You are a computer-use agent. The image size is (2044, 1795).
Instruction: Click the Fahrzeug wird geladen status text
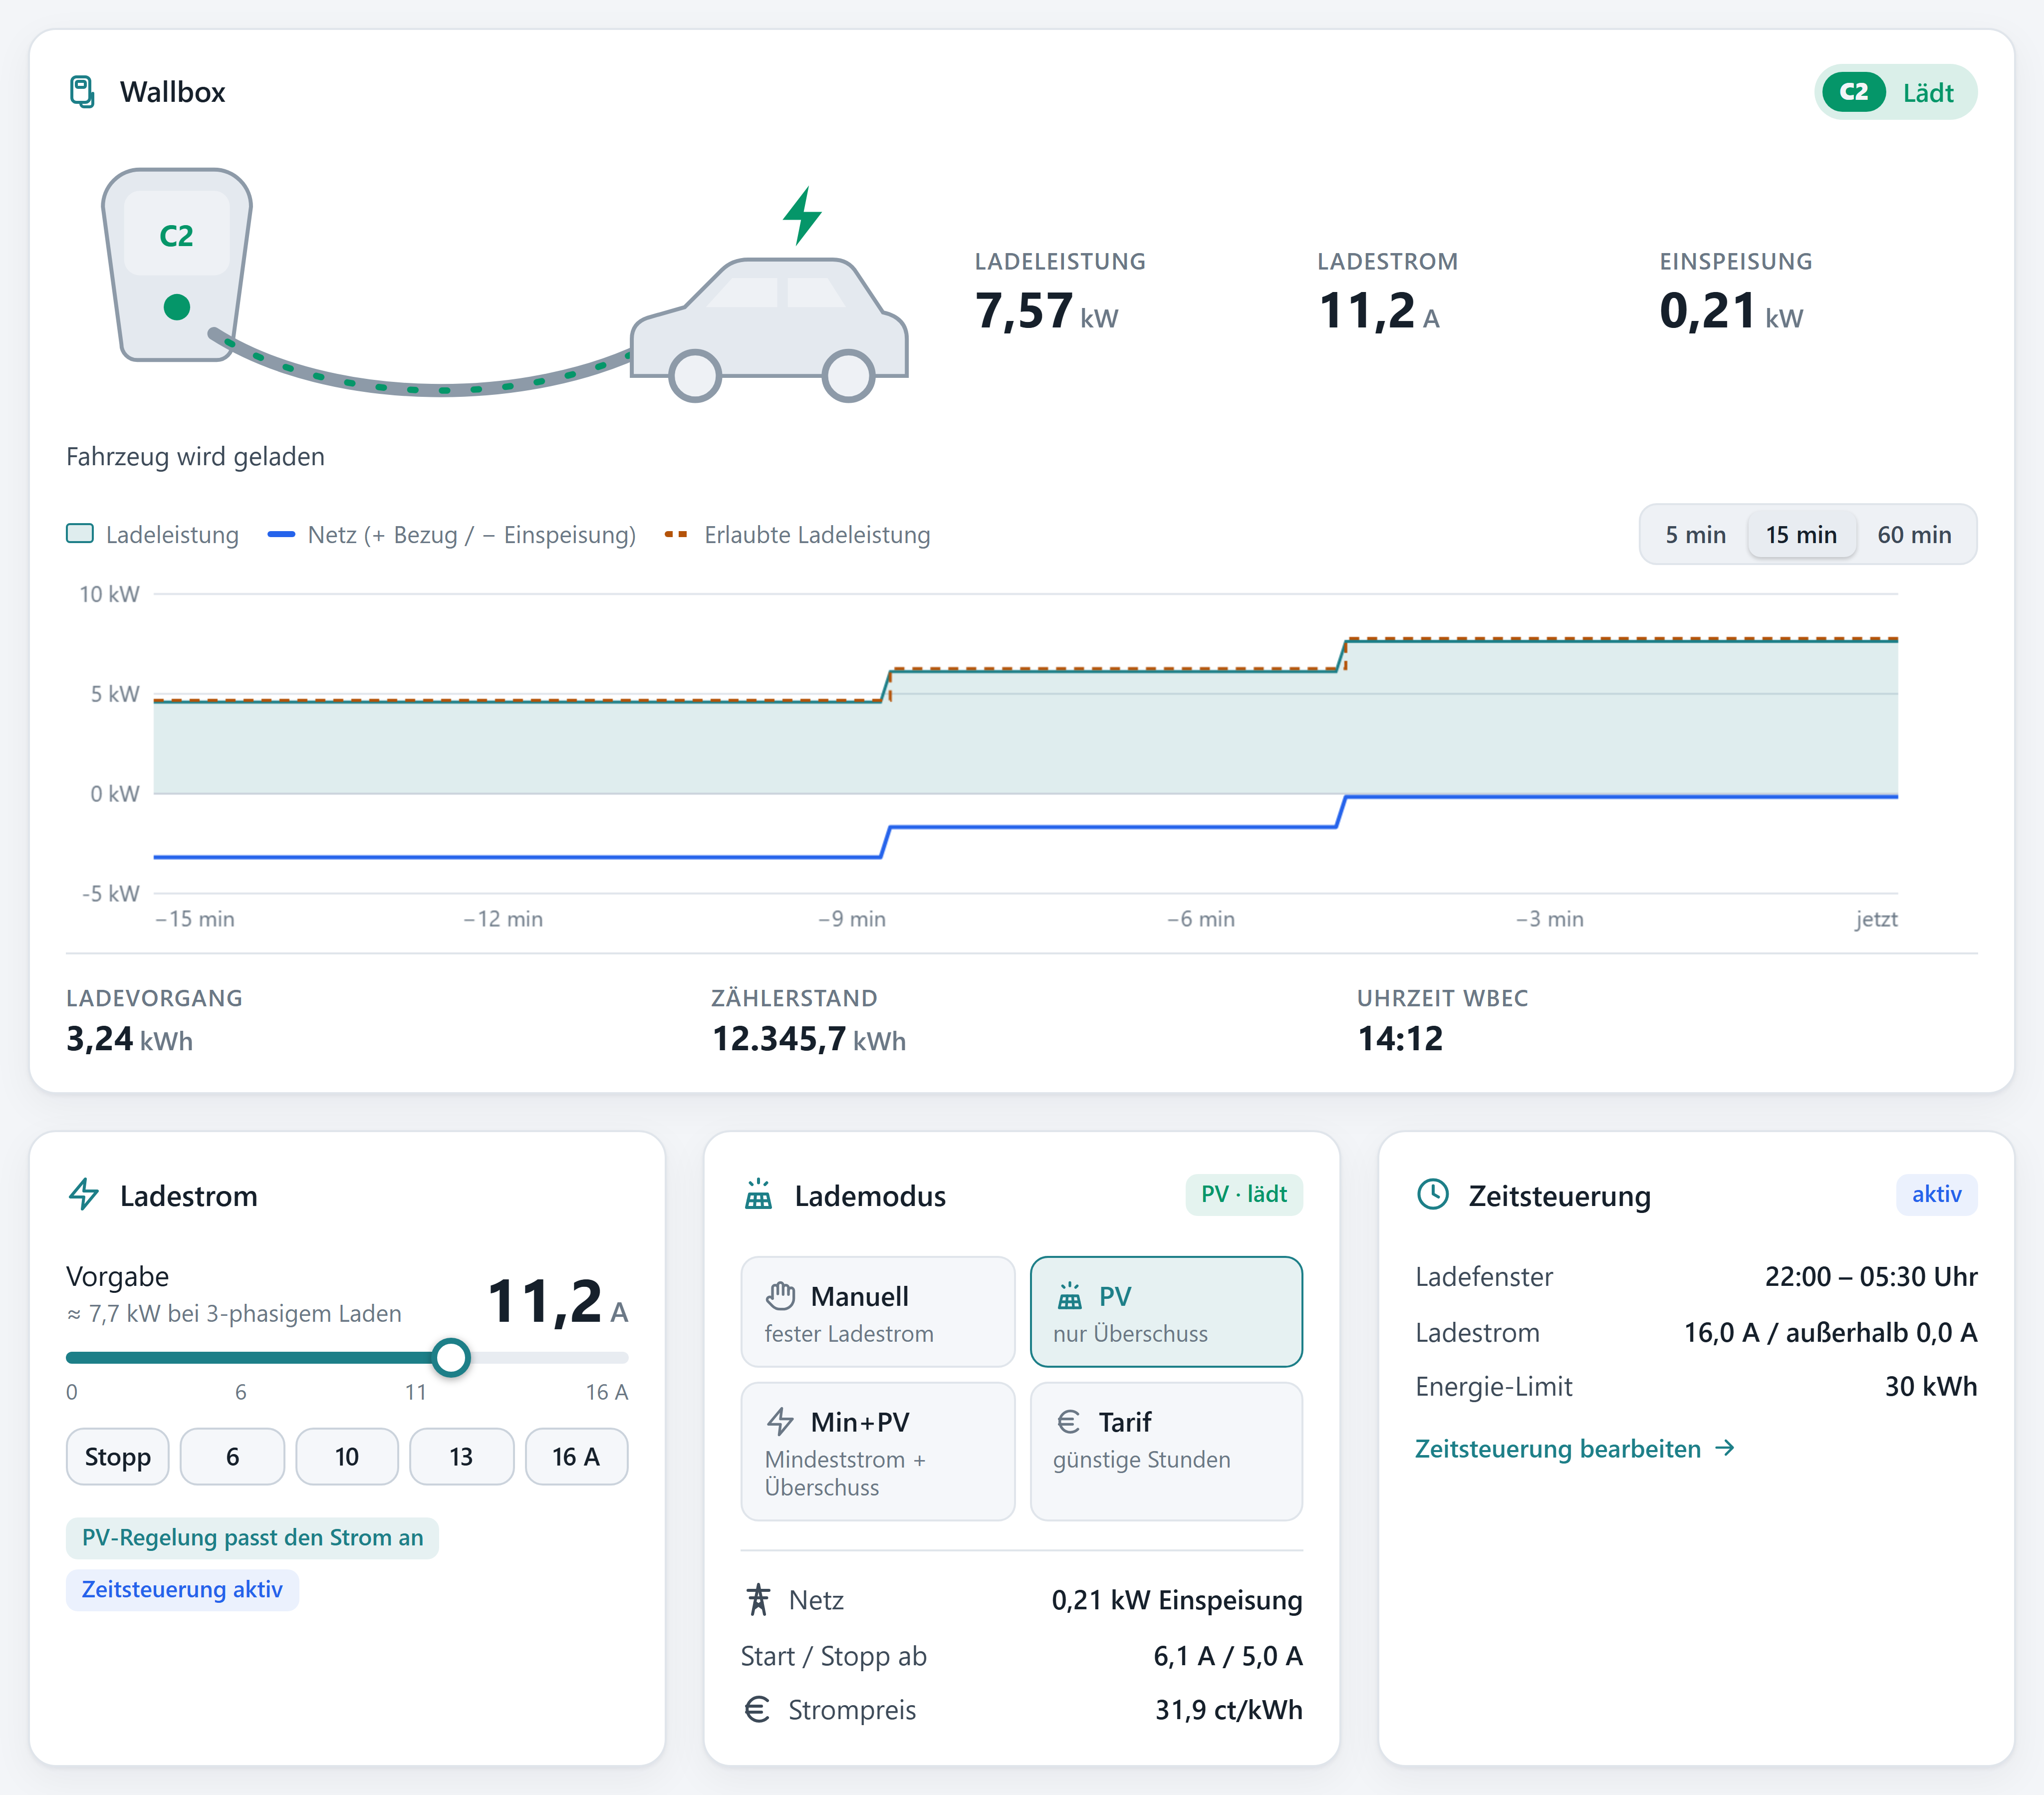coord(196,456)
